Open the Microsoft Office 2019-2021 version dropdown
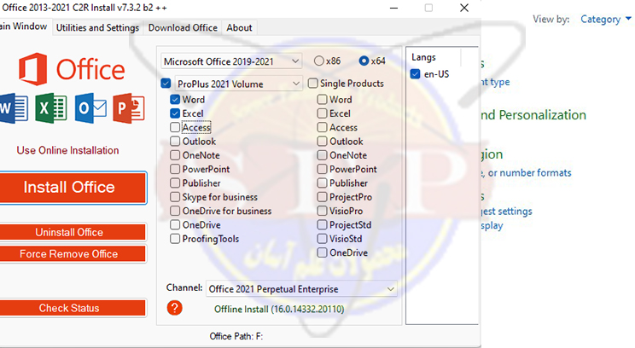This screenshot has width=635, height=348. 231,61
